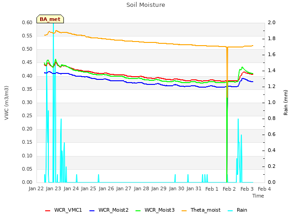292x219 pixels.
Task: Click the Soil Moisture chart title
Action: [146, 5]
